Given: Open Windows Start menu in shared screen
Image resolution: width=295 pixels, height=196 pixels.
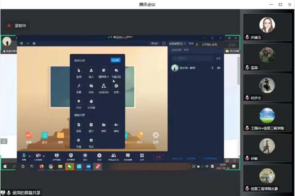Looking at the screenshot, I should pos(5,166).
